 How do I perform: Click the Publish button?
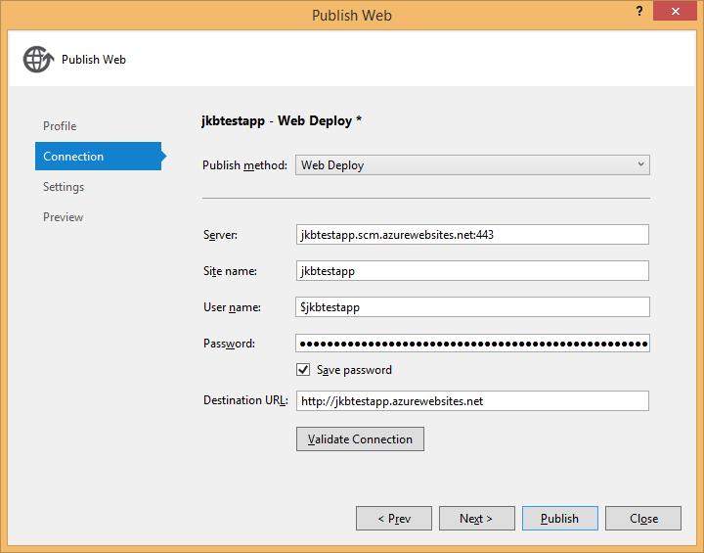point(560,519)
